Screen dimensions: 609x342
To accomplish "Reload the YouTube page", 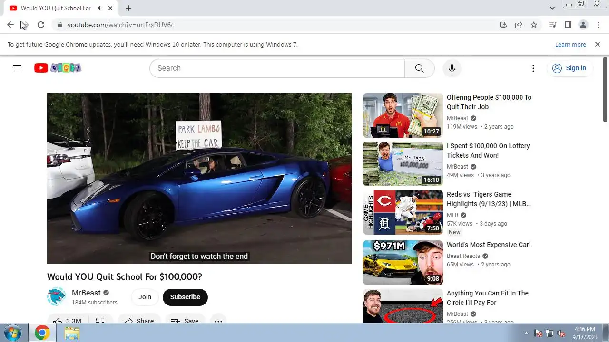I will click(41, 25).
